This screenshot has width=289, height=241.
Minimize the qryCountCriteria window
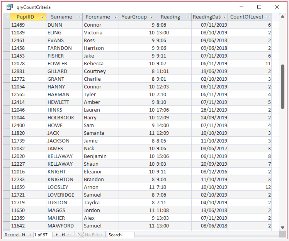pos(241,7)
